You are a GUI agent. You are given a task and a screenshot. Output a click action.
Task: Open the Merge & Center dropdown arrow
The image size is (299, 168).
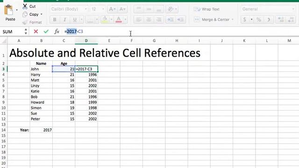pos(233,20)
